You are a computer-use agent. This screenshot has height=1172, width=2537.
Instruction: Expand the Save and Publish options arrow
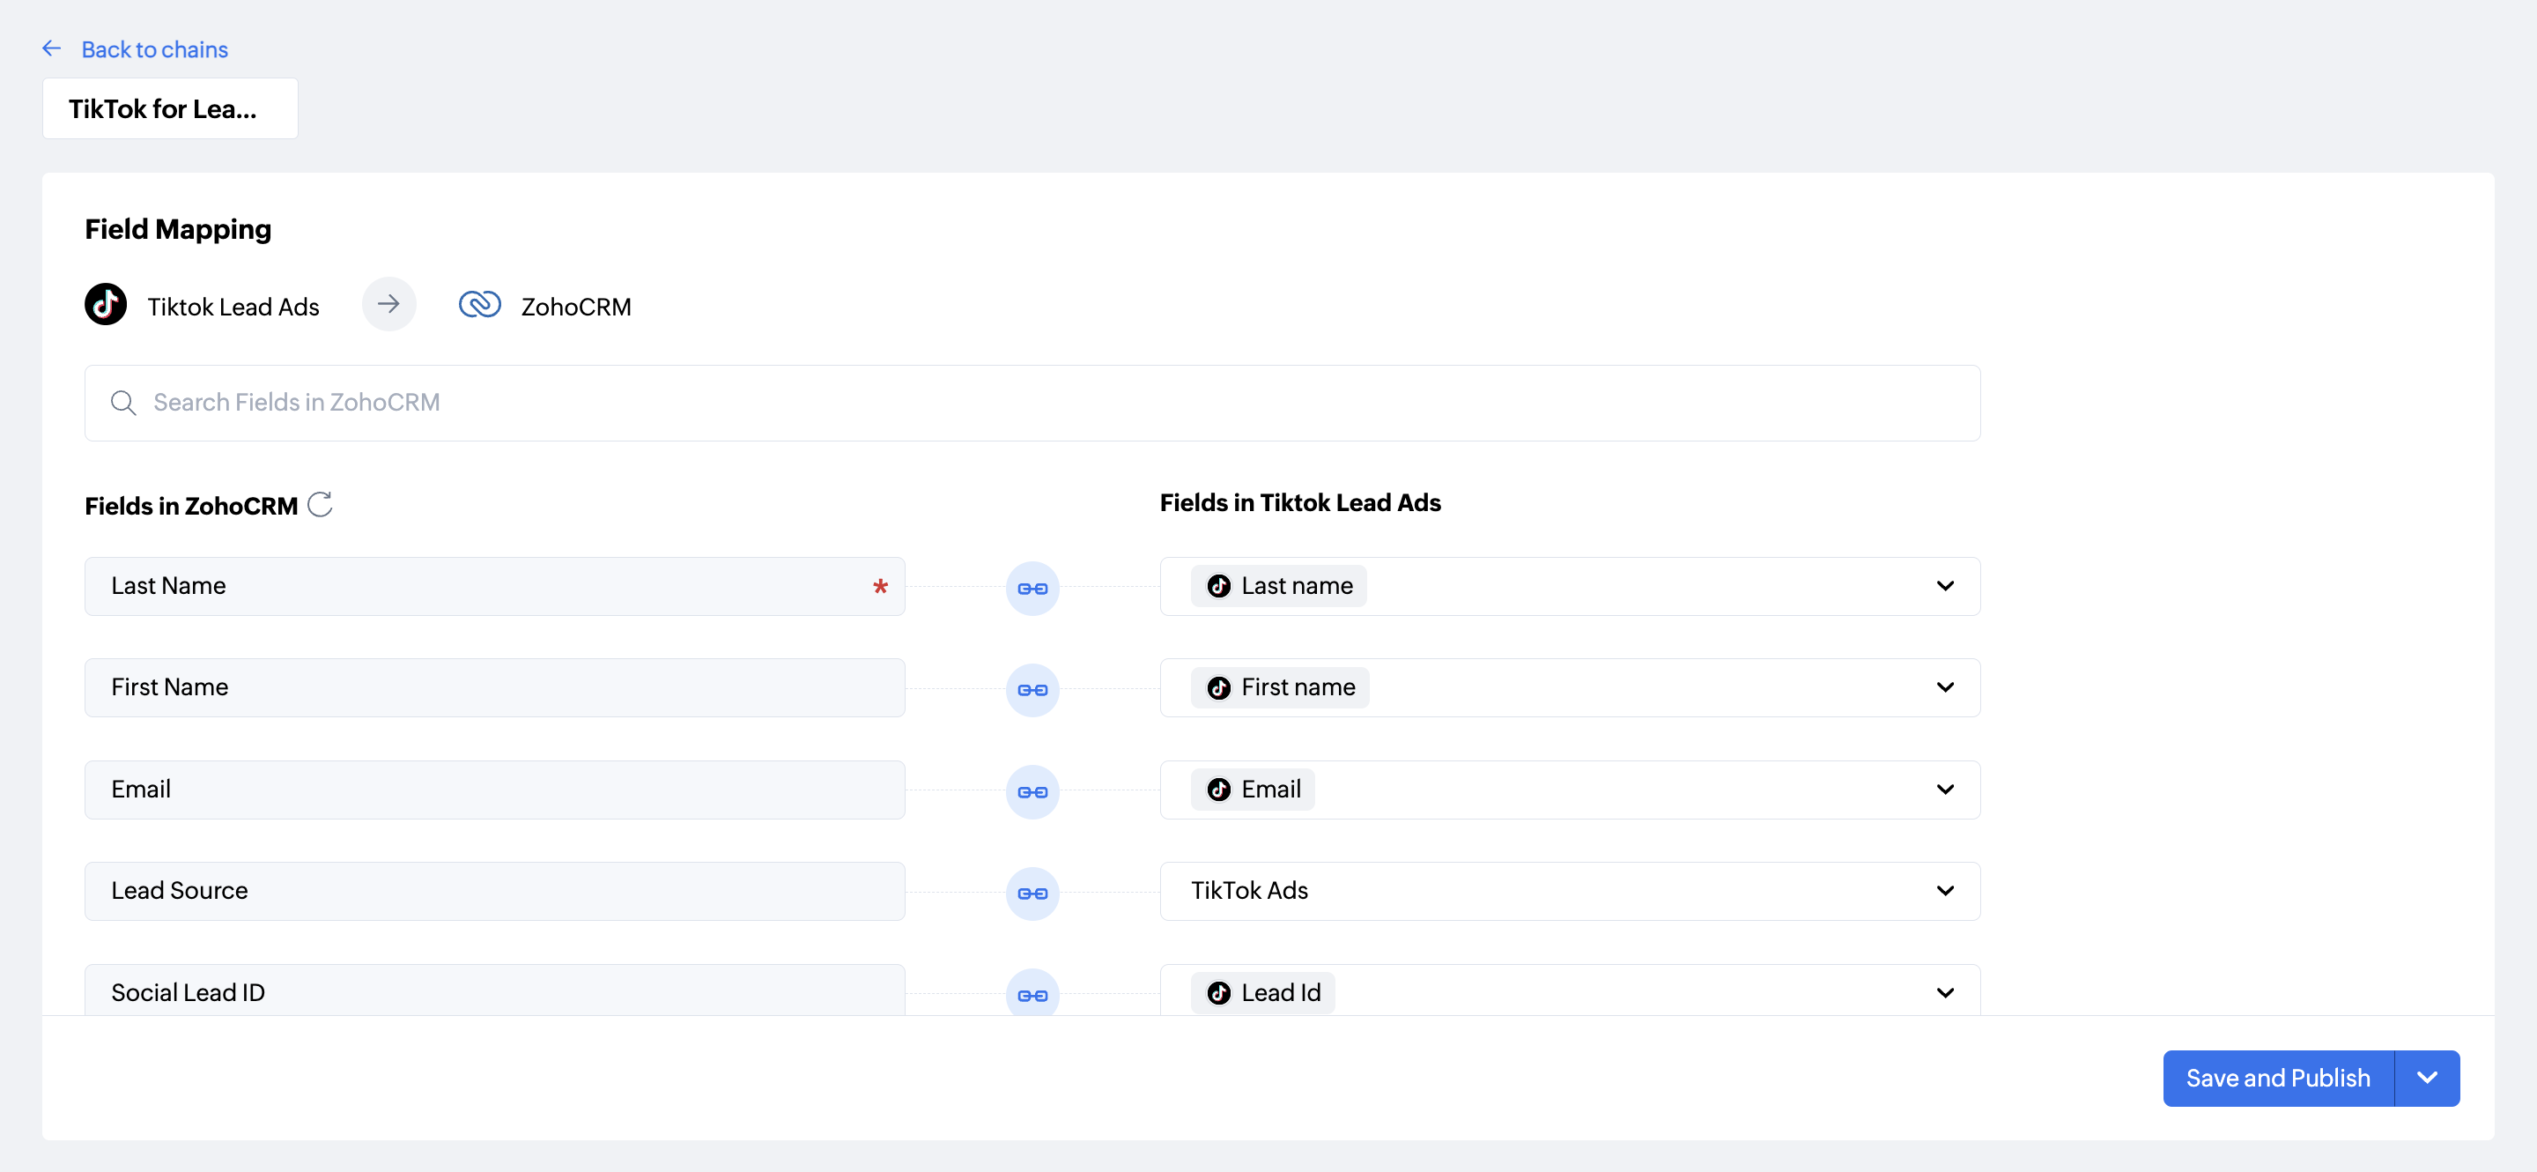click(x=2427, y=1078)
